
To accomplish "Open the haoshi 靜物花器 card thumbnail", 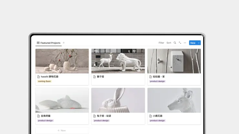I will tap(62, 61).
